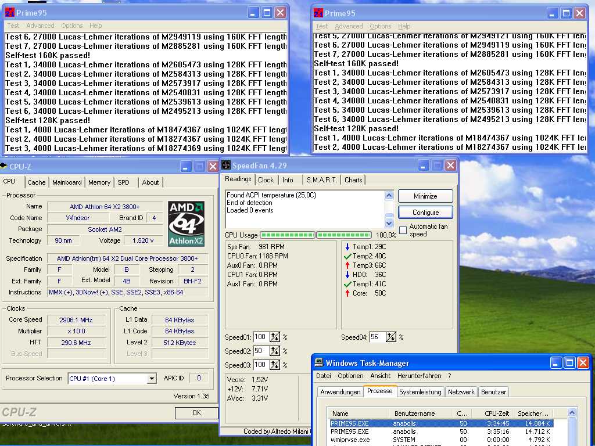Click the down arrow icon next to Temp1: 29C
This screenshot has height=446, width=595.
coord(347,247)
